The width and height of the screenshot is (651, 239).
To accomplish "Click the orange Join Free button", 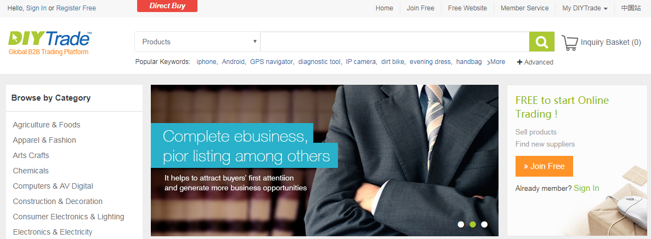I will 544,166.
